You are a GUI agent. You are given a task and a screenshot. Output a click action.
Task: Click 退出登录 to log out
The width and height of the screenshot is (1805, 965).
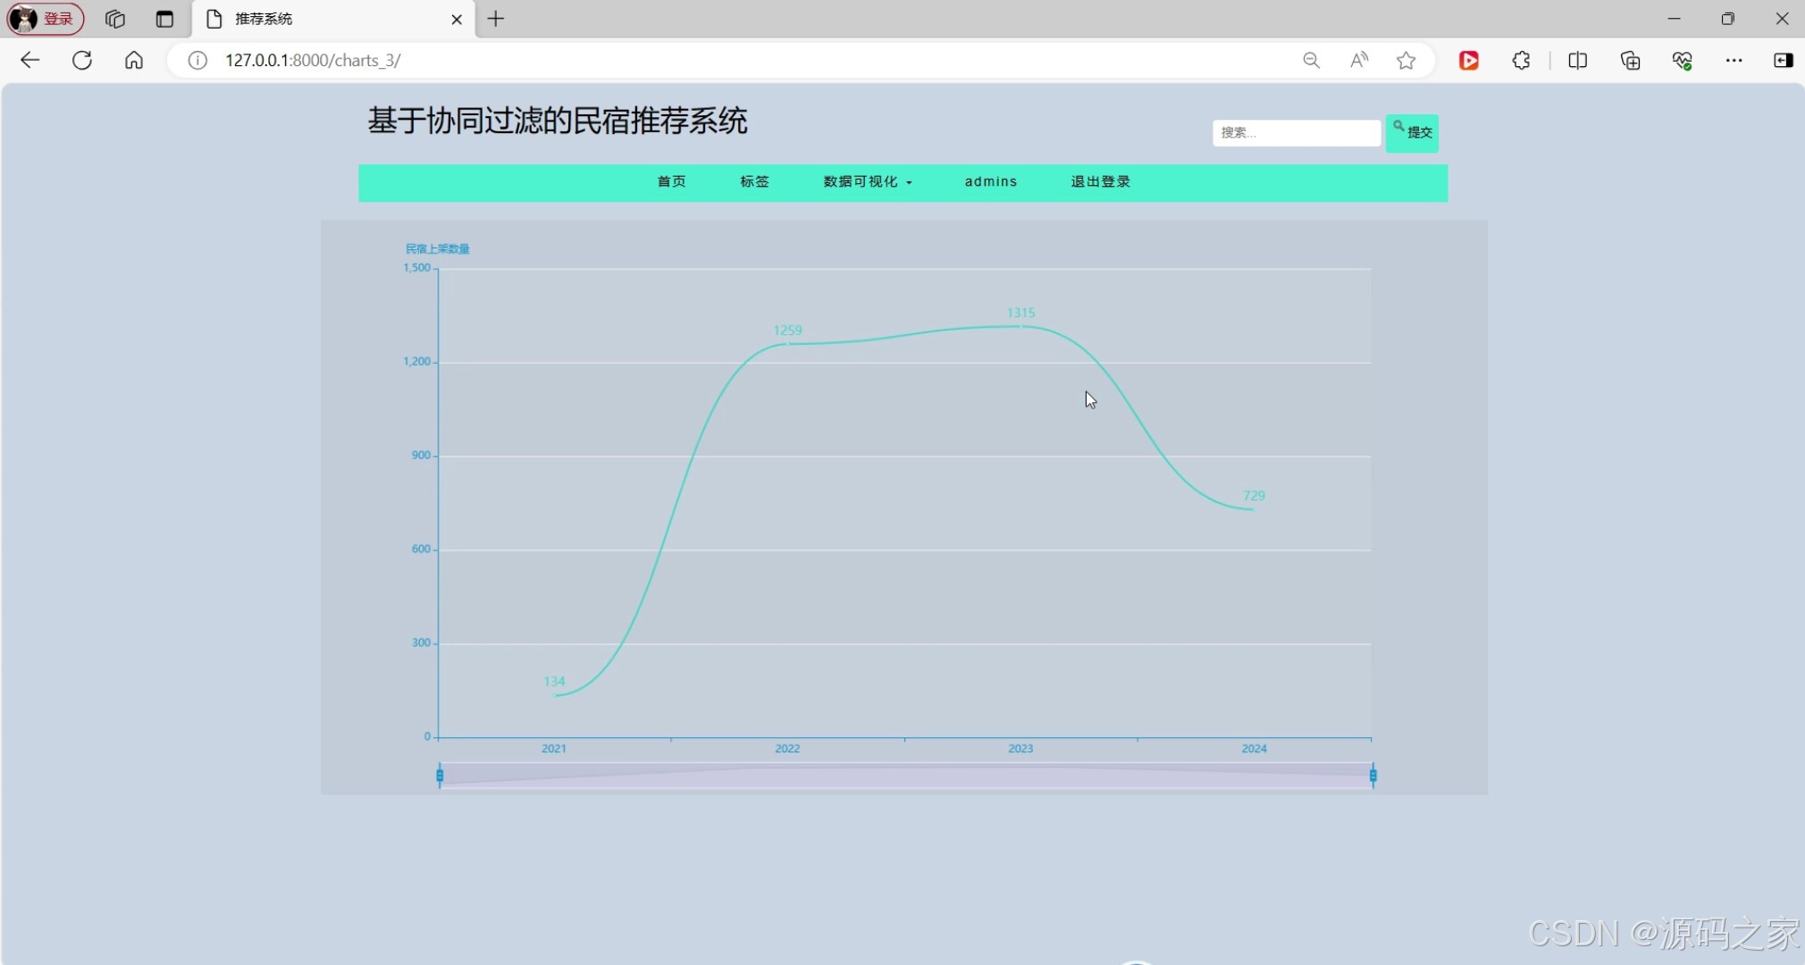(1100, 181)
